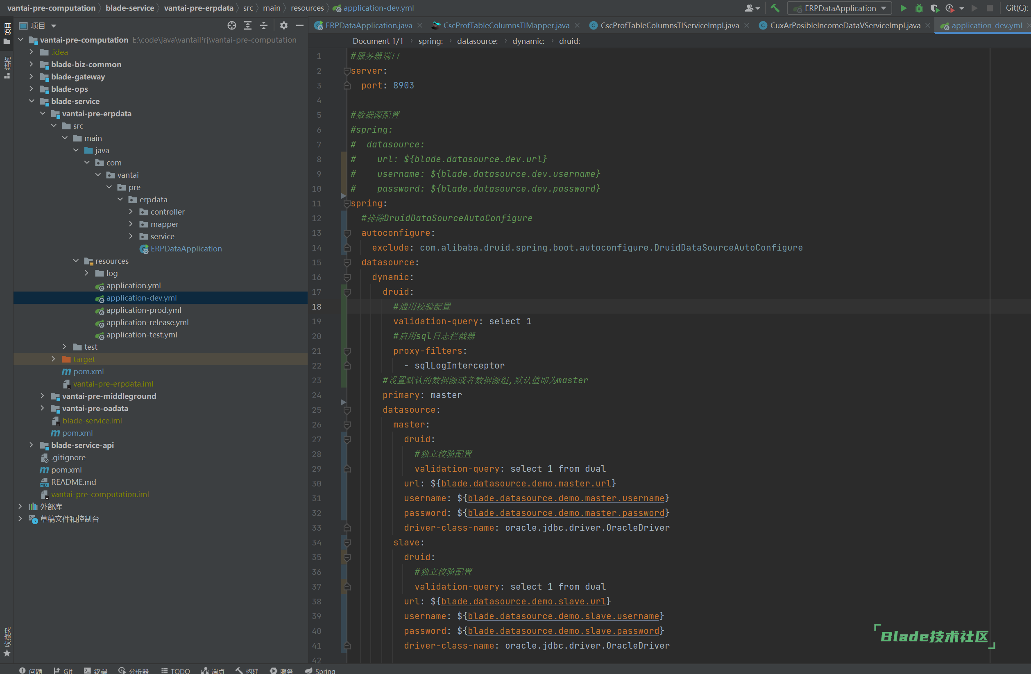
Task: Collapse the blade-service module
Action: pyautogui.click(x=31, y=101)
